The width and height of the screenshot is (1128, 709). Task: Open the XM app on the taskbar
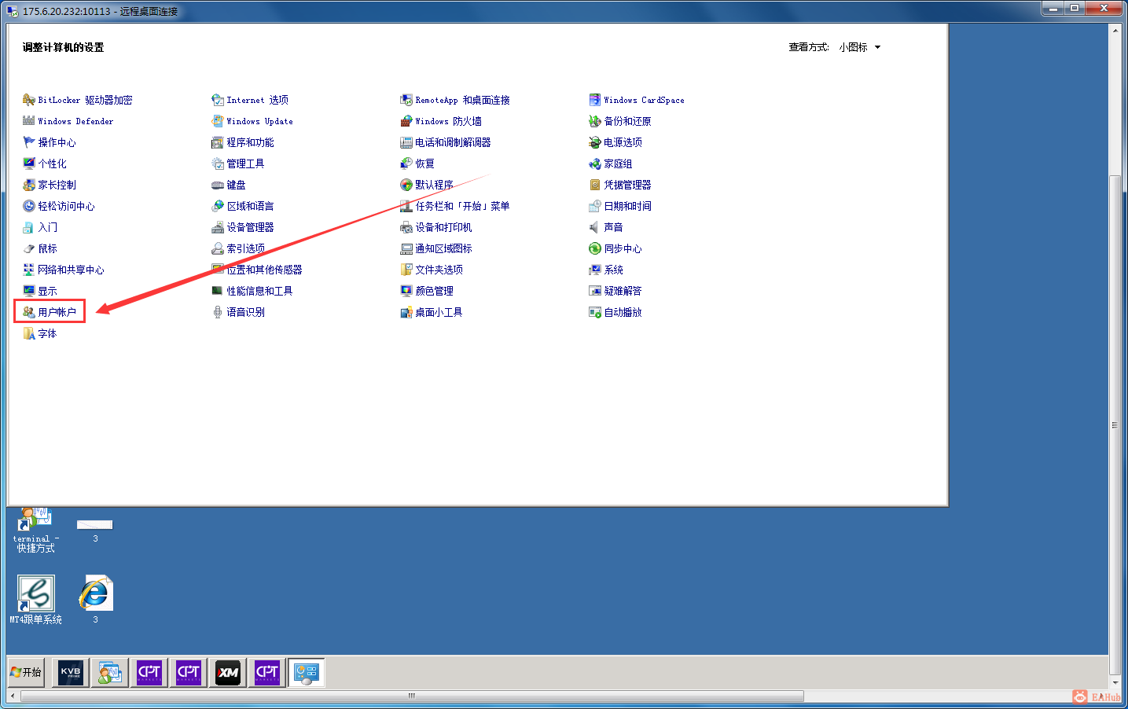pyautogui.click(x=228, y=673)
